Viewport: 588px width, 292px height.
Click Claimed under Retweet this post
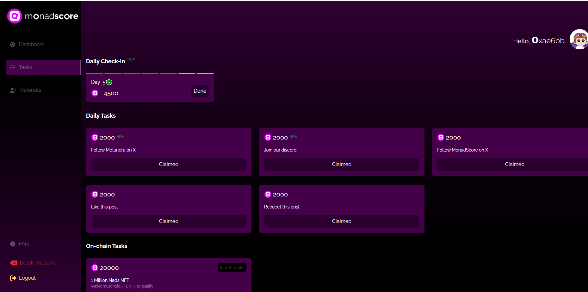342,221
